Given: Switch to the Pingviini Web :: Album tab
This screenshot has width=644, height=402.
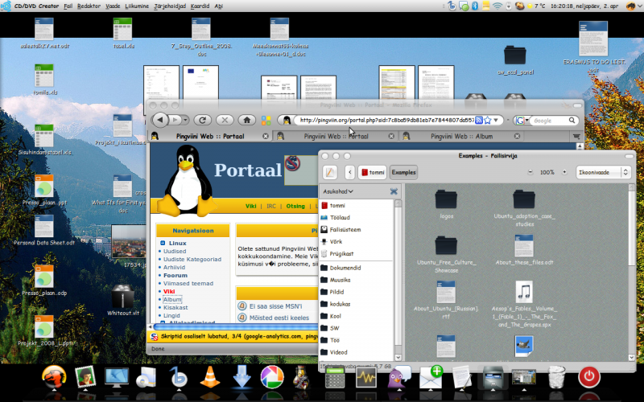Looking at the screenshot, I should pos(461,136).
